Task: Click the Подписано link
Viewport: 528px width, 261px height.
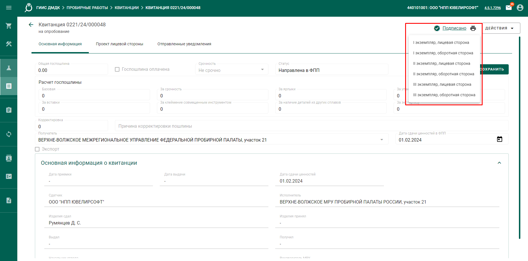Action: click(x=454, y=28)
